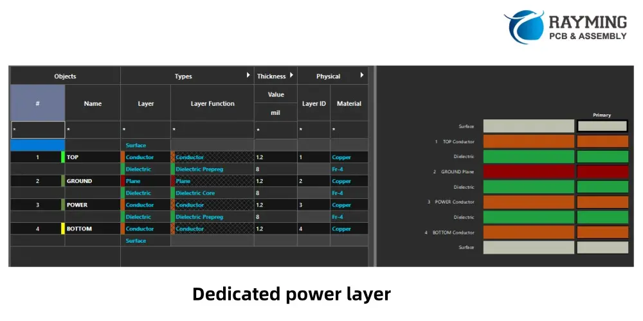The width and height of the screenshot is (643, 321).
Task: Click the Name column filter field
Action: coord(93,130)
